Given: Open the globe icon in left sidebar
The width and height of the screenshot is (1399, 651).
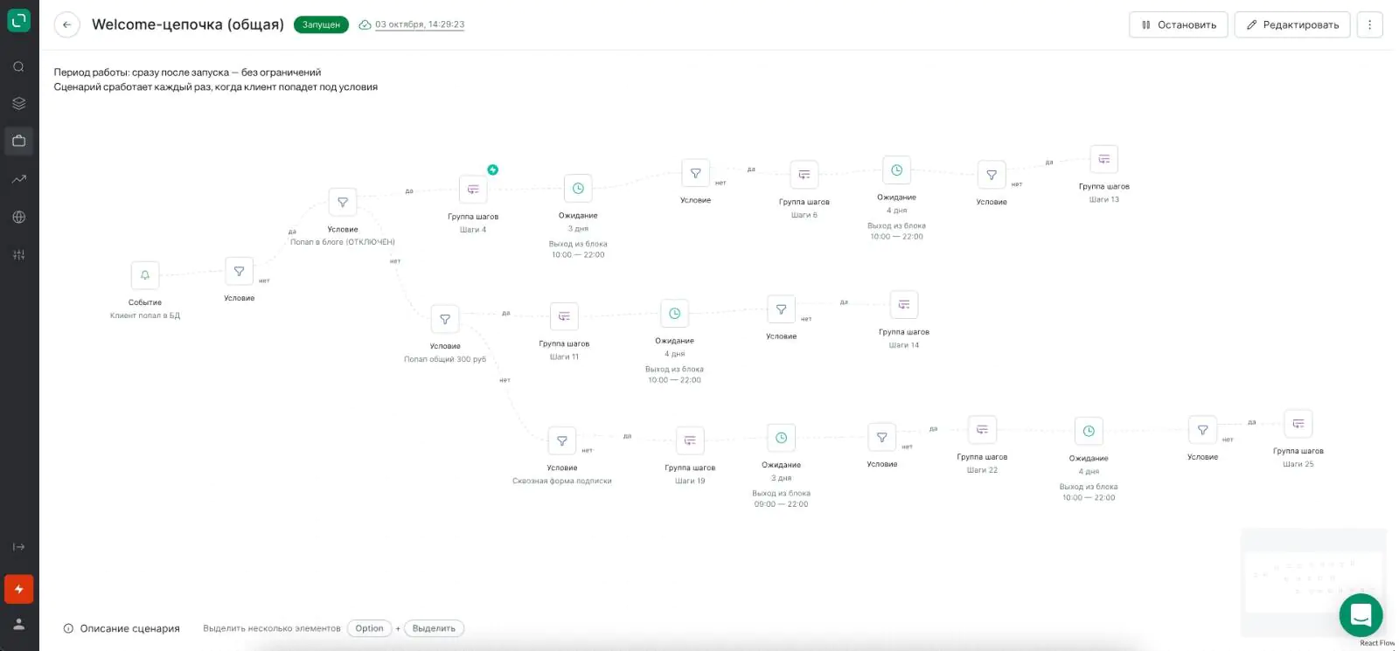Looking at the screenshot, I should pyautogui.click(x=18, y=217).
